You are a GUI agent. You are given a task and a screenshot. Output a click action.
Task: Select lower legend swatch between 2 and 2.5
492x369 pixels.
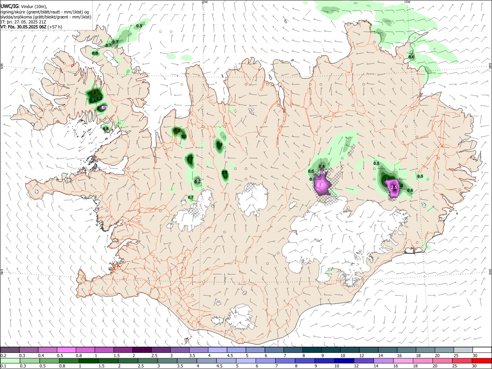pyautogui.click(x=128, y=361)
